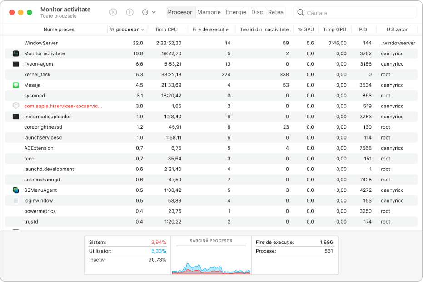Click the Monitor activitate window title
This screenshot has width=423, height=282.
(x=65, y=10)
